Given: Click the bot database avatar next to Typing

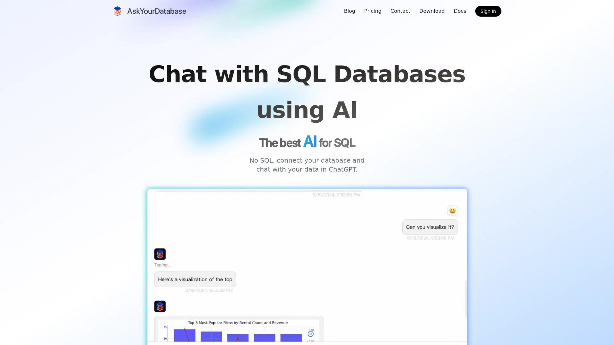Looking at the screenshot, I should pyautogui.click(x=160, y=254).
